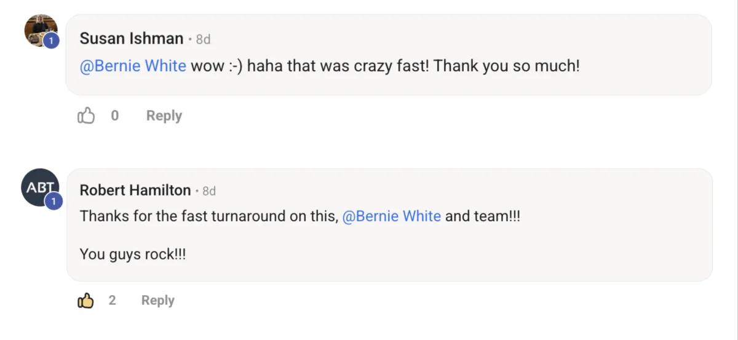Open Susan Ishman's profile photo avatar
Image resolution: width=738 pixels, height=340 pixels.
point(41,30)
